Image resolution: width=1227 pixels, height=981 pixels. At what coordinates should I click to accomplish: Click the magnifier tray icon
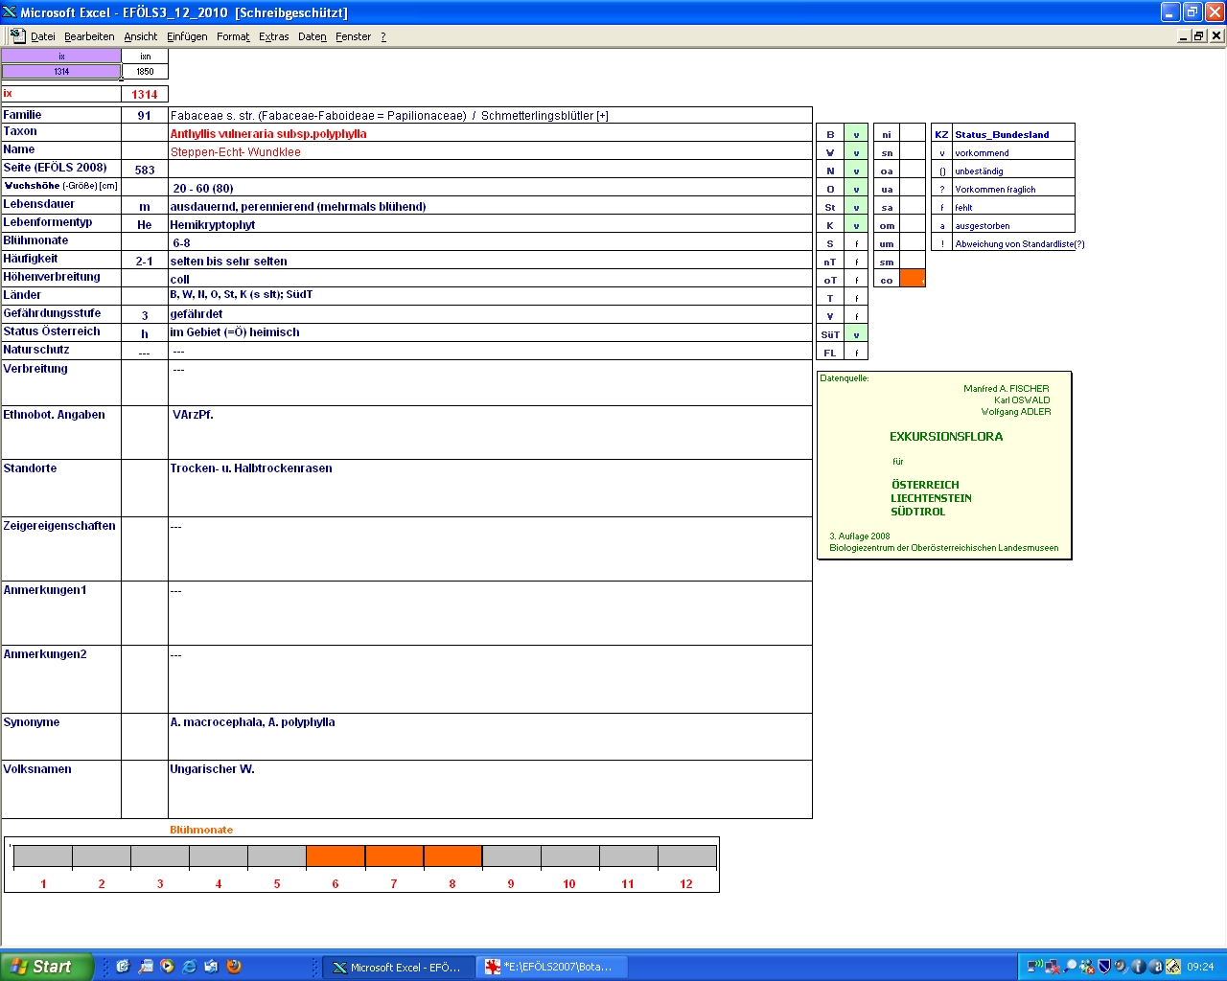click(x=1071, y=967)
